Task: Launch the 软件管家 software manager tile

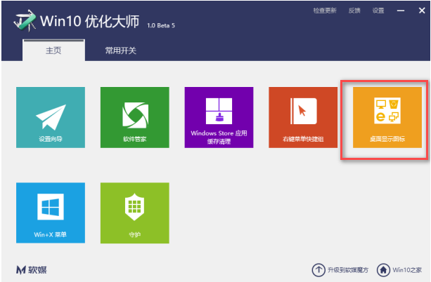Action: click(x=134, y=117)
